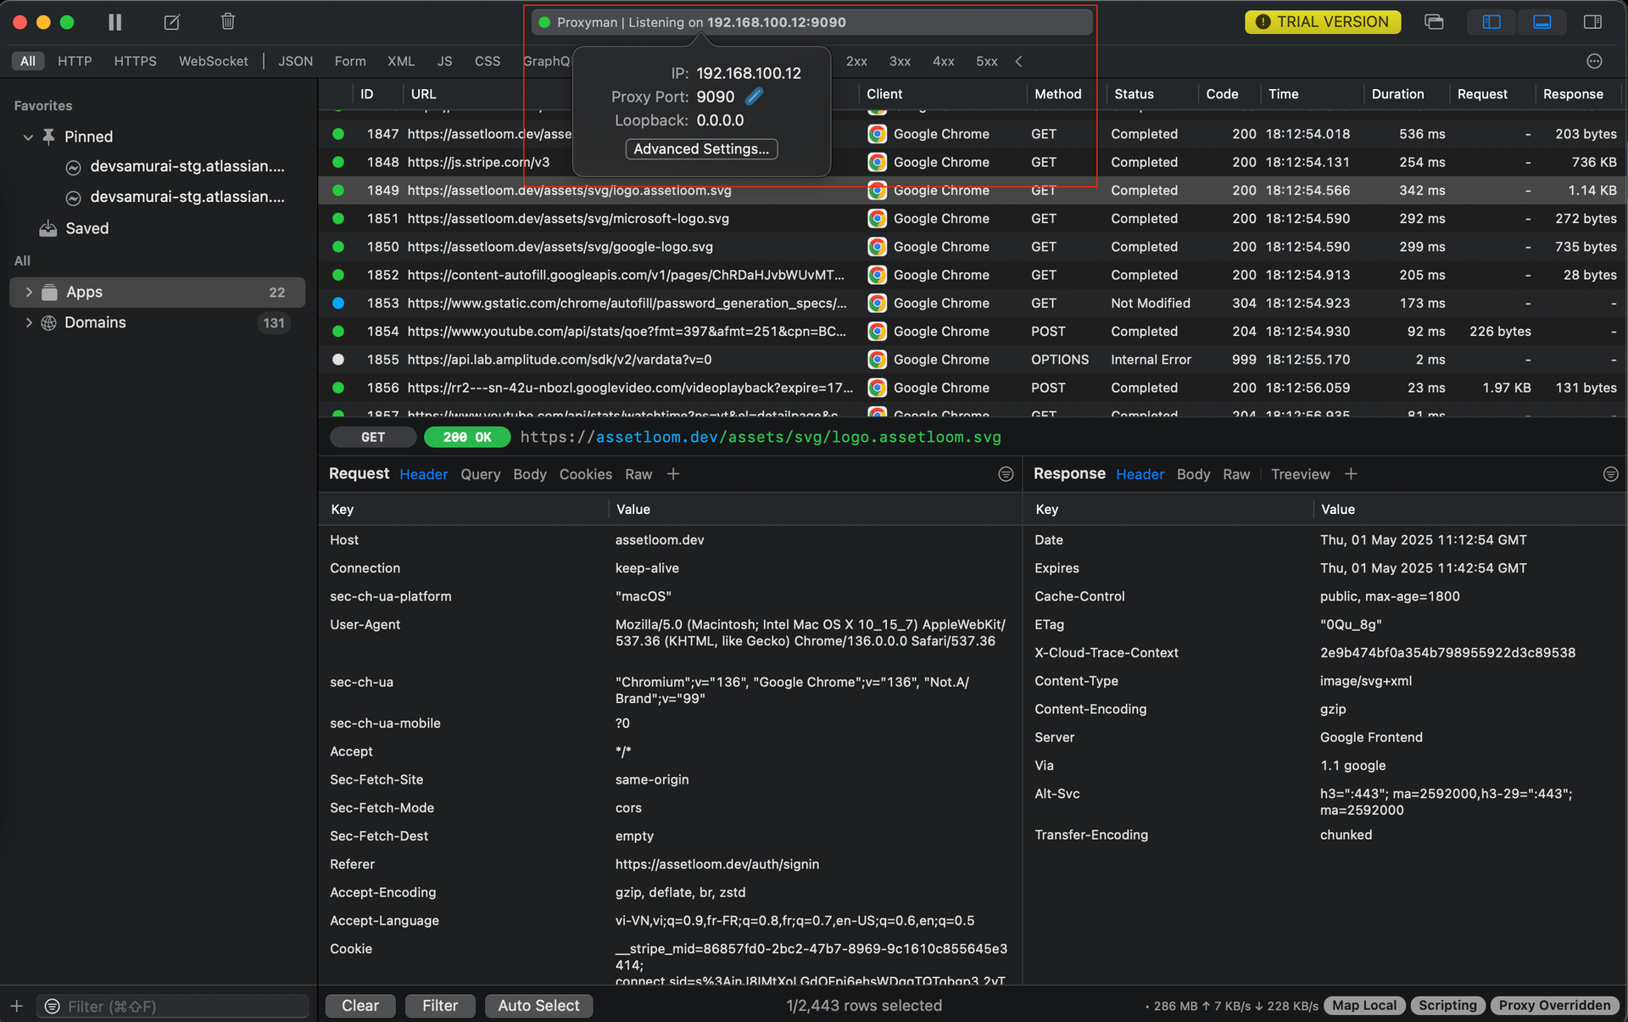Click the Apps folder icon

pyautogui.click(x=50, y=292)
